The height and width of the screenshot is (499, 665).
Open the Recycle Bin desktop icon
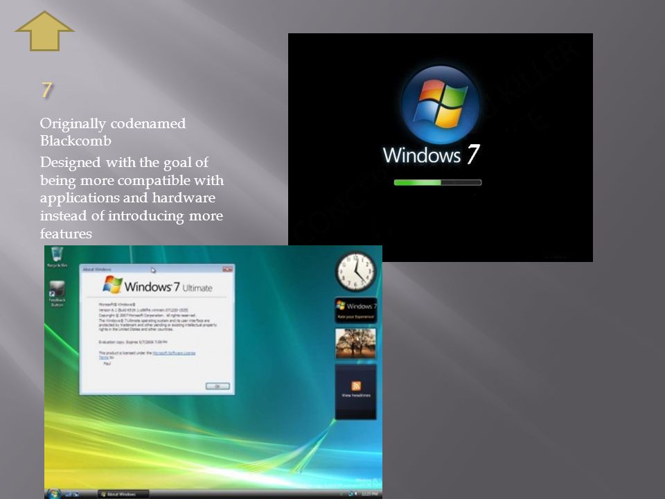click(57, 256)
